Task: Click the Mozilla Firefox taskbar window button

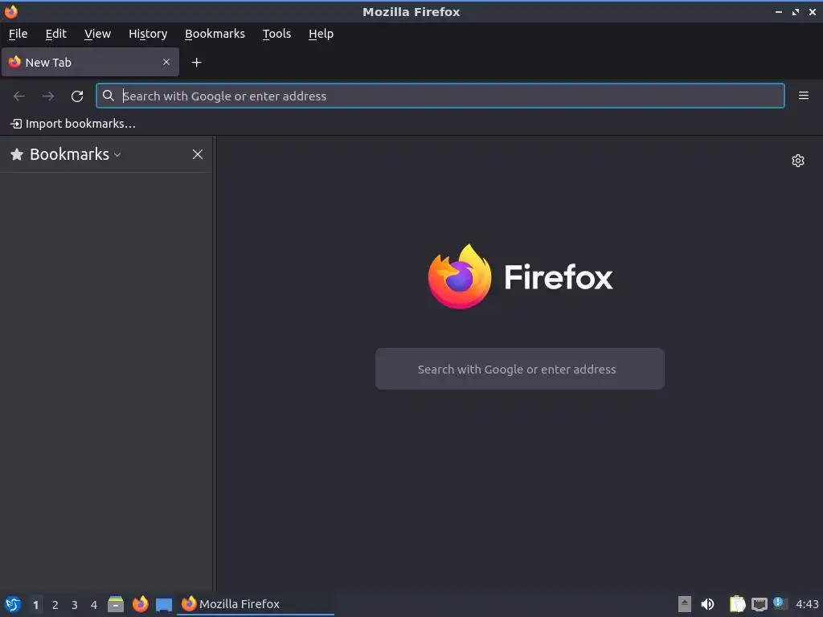Action: click(x=256, y=604)
